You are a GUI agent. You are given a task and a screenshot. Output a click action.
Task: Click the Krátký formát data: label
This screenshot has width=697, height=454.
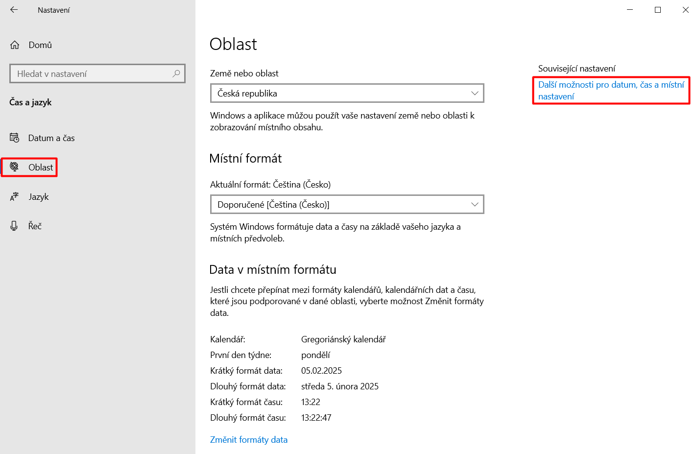pos(246,371)
